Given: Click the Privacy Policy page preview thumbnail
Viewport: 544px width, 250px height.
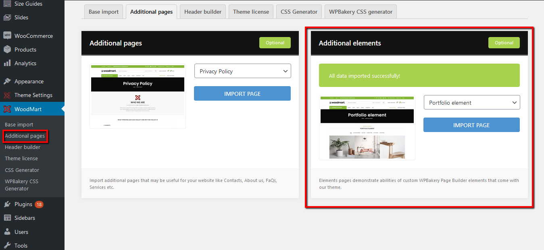Looking at the screenshot, I should coord(138,96).
